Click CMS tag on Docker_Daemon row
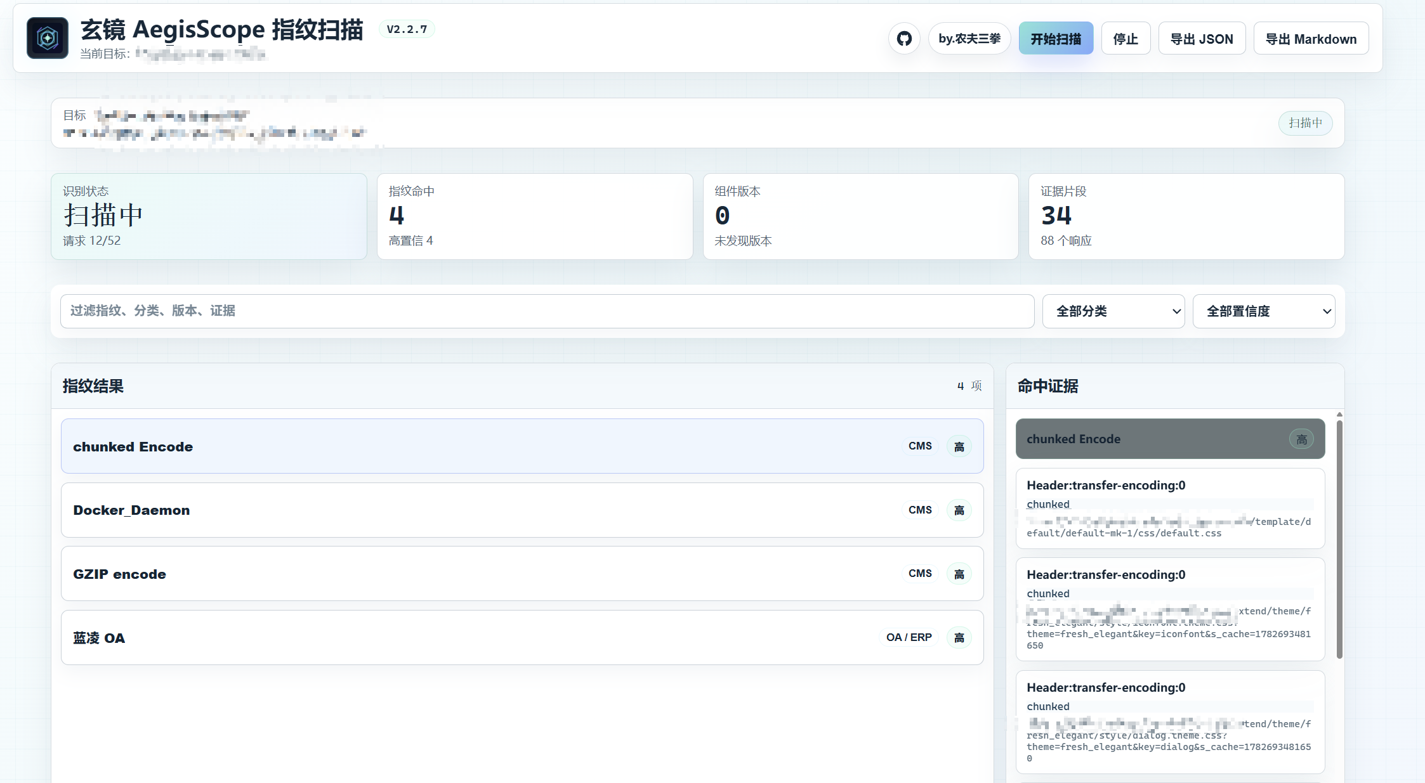The image size is (1425, 783). point(920,510)
